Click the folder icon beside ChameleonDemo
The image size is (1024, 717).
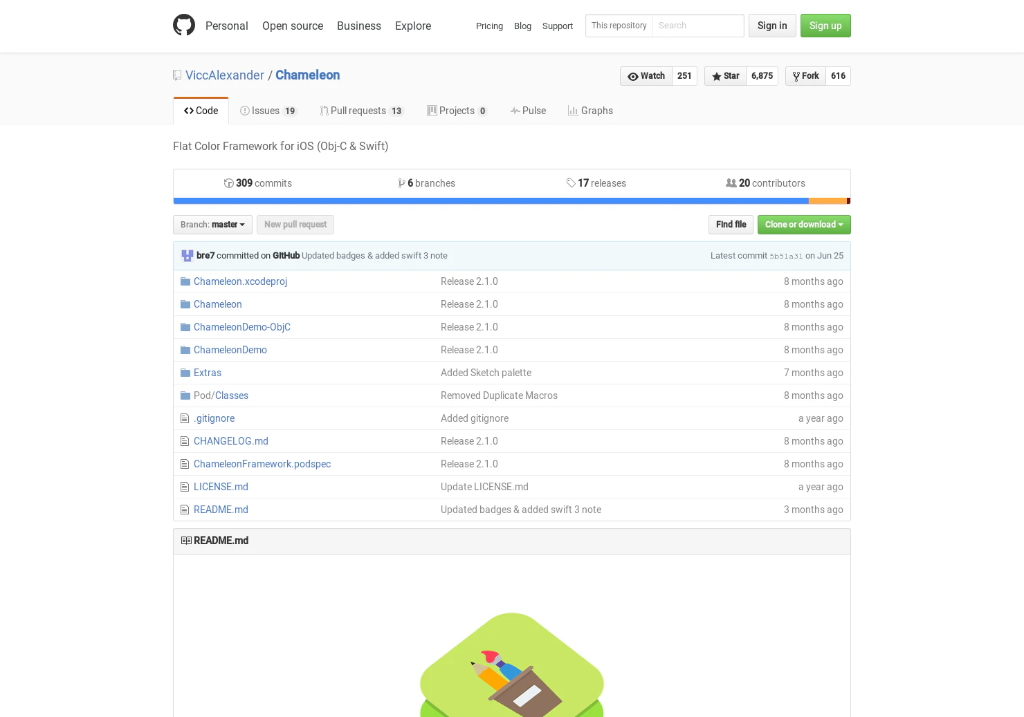(x=185, y=350)
